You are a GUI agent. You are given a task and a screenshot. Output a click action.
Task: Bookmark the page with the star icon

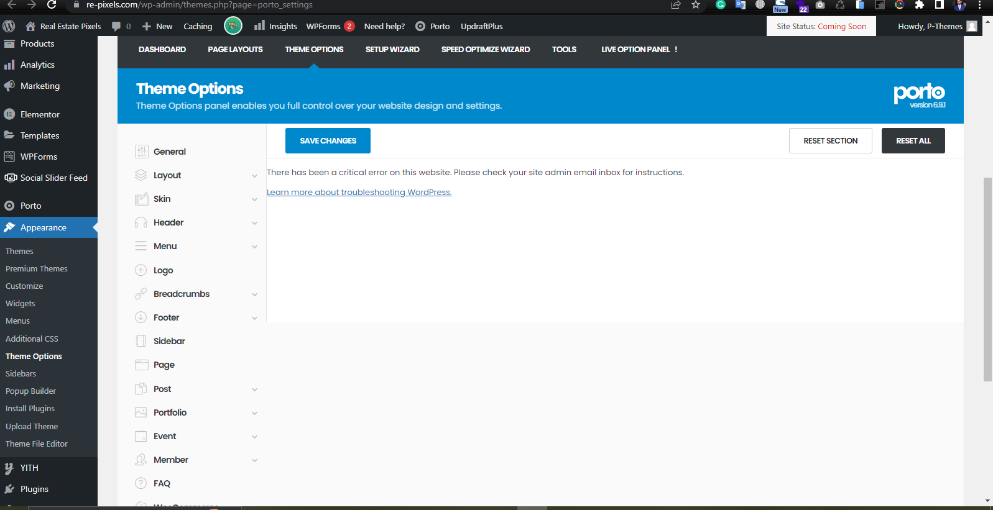tap(696, 5)
